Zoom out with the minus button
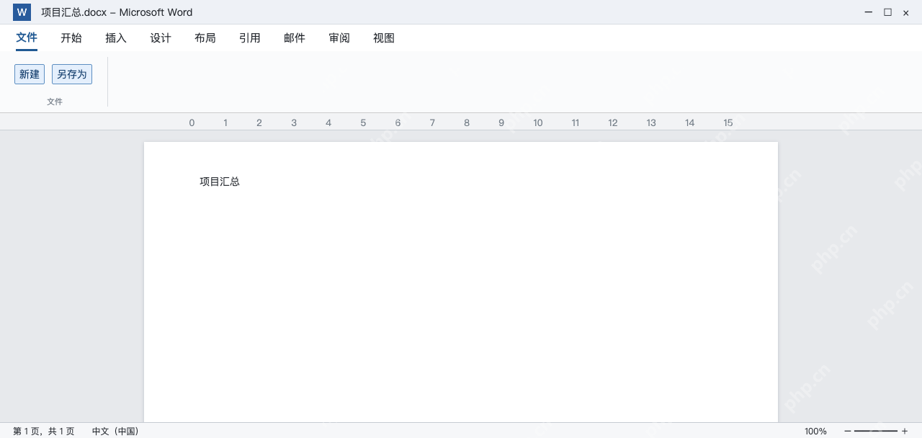This screenshot has height=438, width=922. [x=848, y=431]
